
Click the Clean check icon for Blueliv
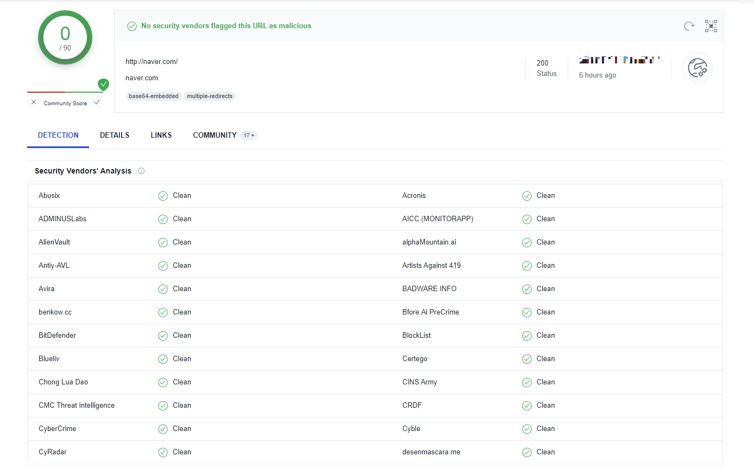163,359
